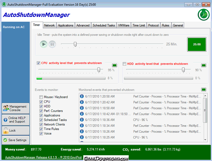Select the Timer tab
This screenshot has height=161, width=212.
[x=37, y=25]
